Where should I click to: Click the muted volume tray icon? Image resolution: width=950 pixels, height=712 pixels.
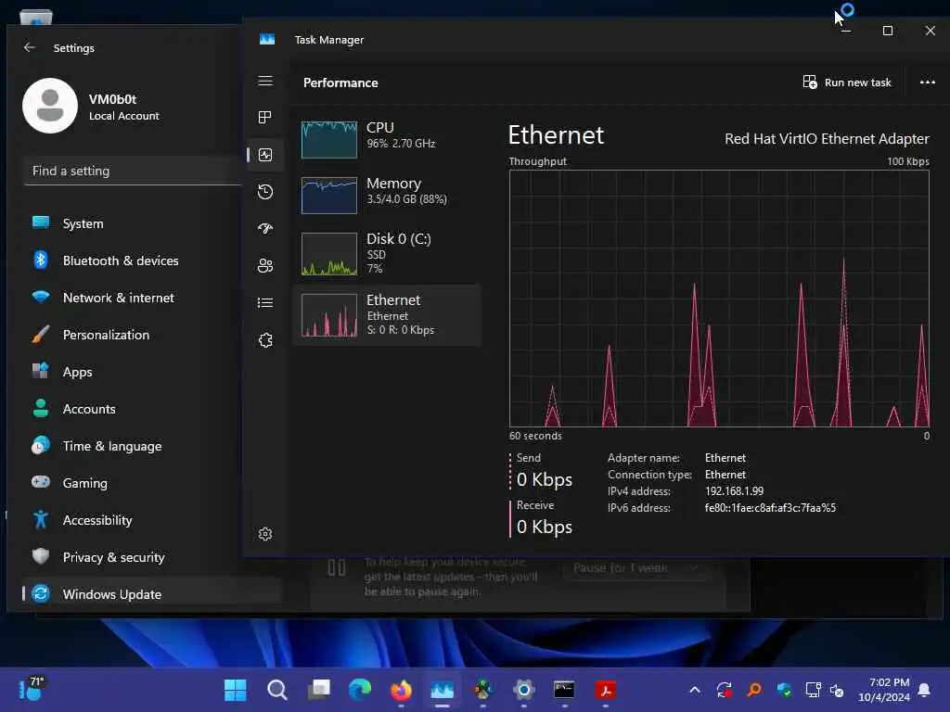(x=838, y=690)
